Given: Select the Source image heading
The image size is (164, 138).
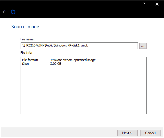Looking at the screenshot, I should click(x=25, y=27).
